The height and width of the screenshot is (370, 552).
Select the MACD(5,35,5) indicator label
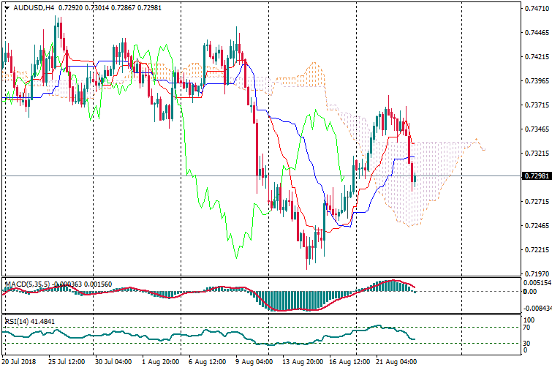[x=26, y=284]
